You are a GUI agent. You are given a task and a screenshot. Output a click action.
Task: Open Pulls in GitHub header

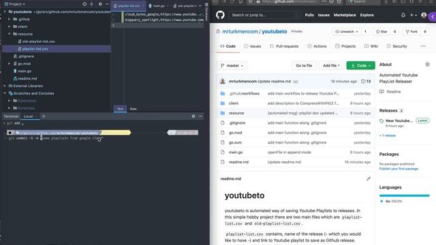click(x=309, y=15)
